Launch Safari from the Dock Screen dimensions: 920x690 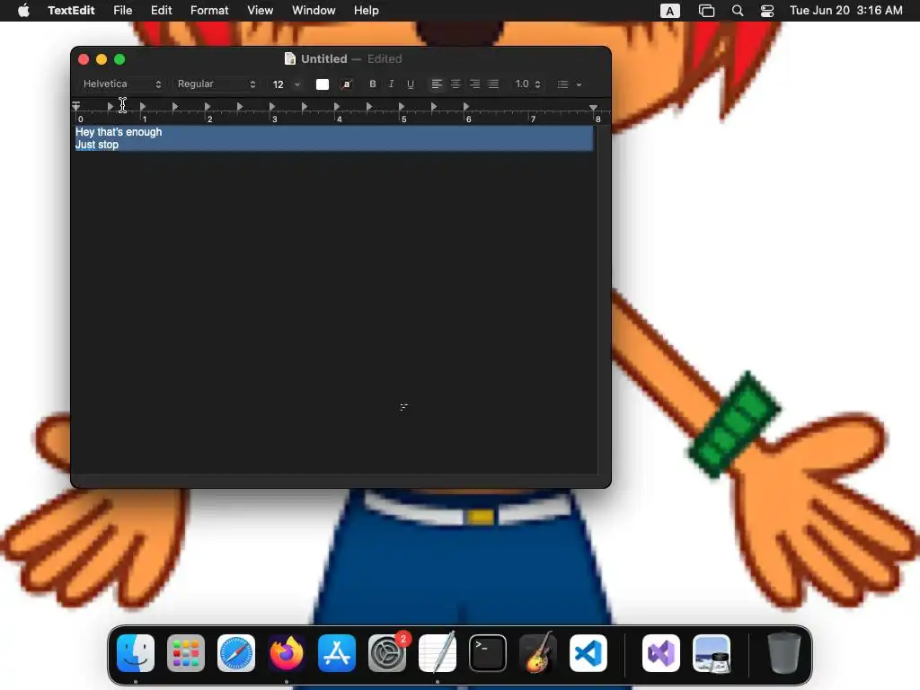point(236,653)
